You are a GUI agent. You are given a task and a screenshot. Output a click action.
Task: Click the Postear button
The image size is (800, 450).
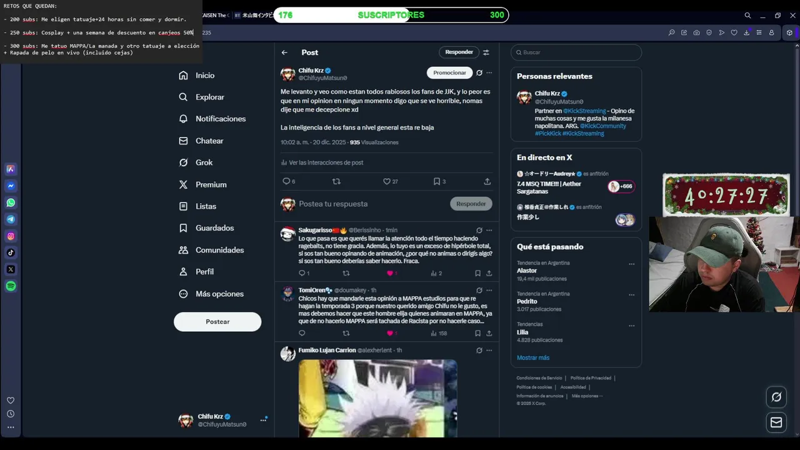tap(217, 321)
